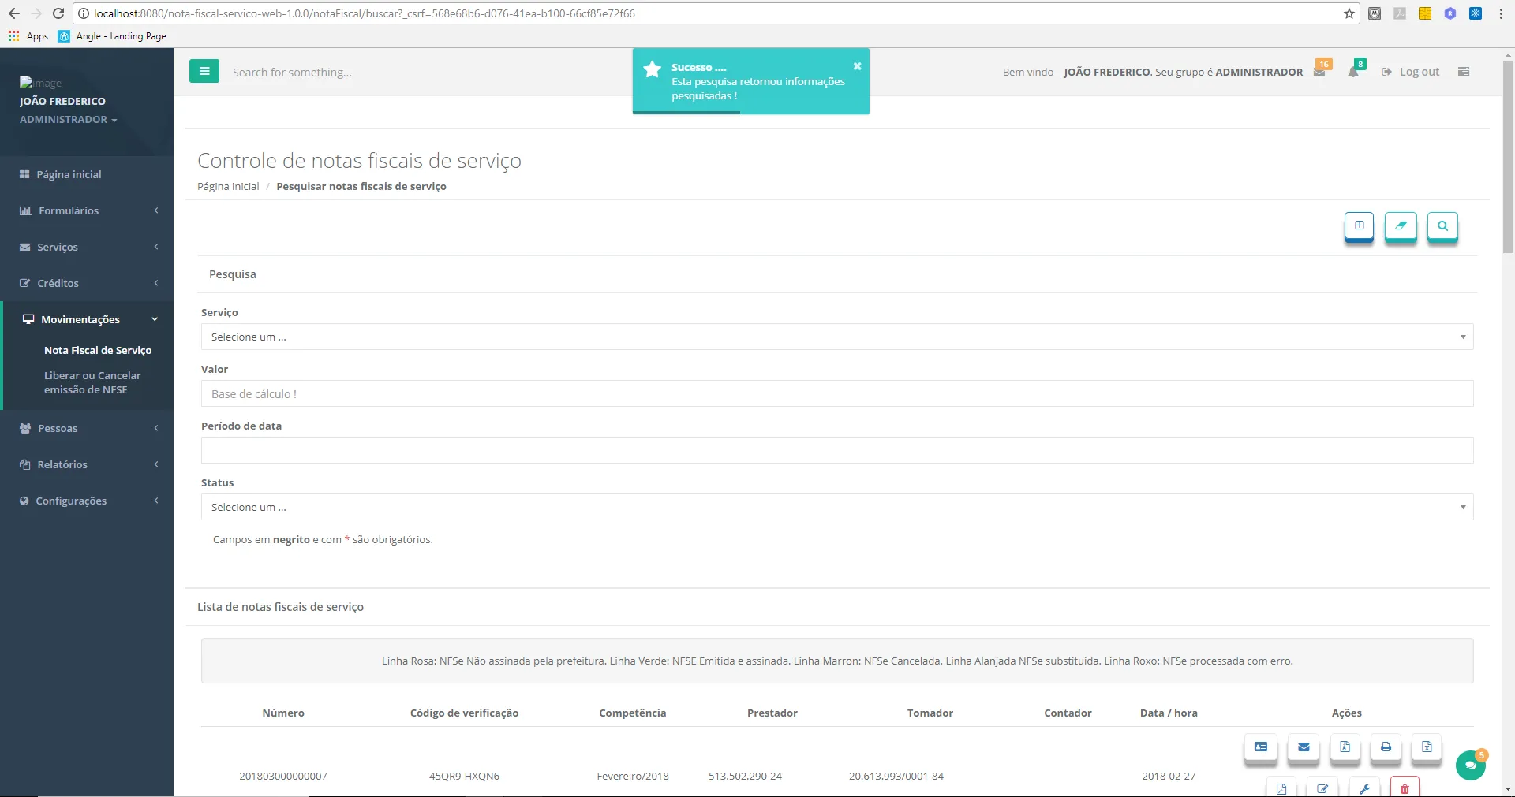The width and height of the screenshot is (1515, 797).
Task: Click the printer icon in Ações
Action: [x=1386, y=747]
